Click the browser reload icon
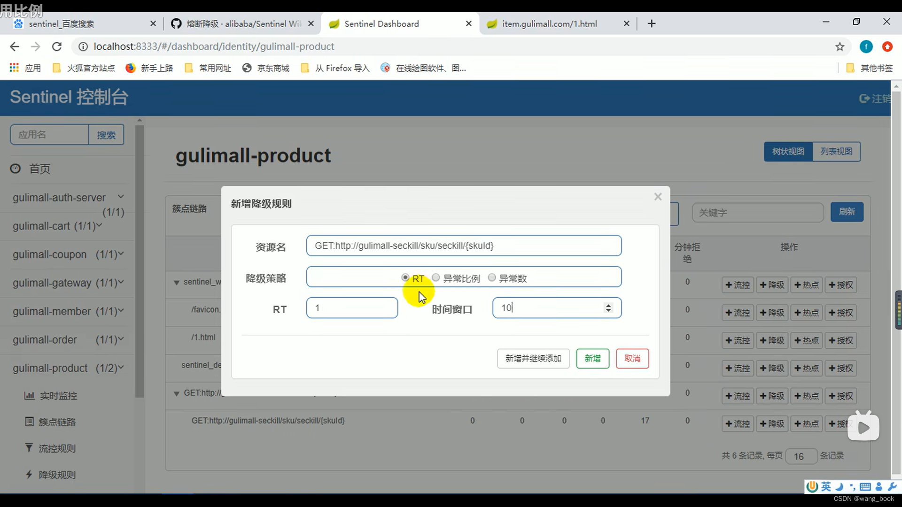 tap(57, 46)
